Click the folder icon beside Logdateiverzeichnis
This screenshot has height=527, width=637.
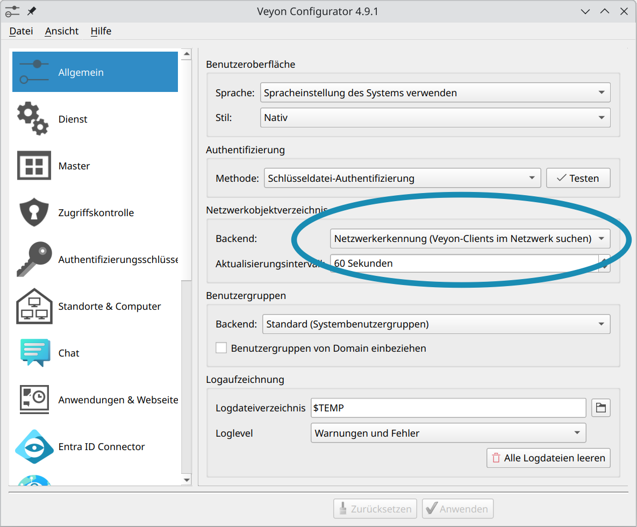pos(600,408)
